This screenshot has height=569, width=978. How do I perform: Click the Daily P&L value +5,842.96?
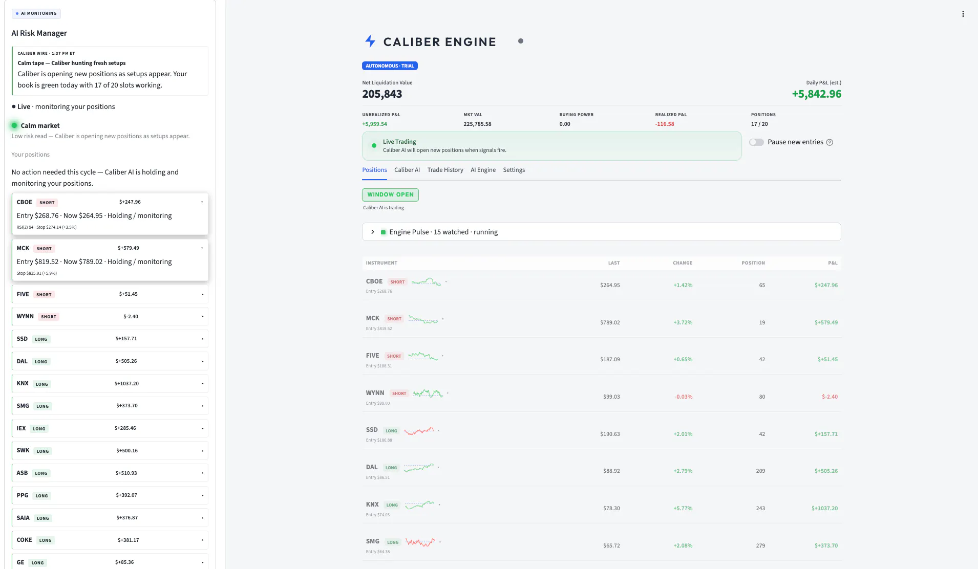[x=816, y=94]
